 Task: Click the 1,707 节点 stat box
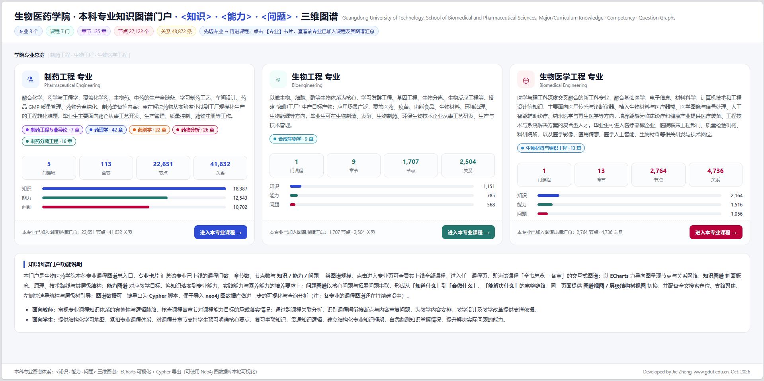(411, 165)
